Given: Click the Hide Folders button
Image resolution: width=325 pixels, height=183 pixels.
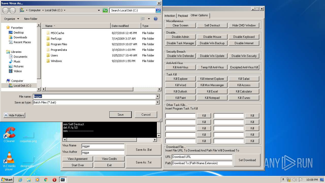Looking at the screenshot, I should click(x=14, y=115).
